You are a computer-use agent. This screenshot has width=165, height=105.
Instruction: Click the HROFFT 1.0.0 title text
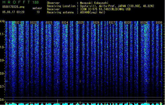point(20,2)
